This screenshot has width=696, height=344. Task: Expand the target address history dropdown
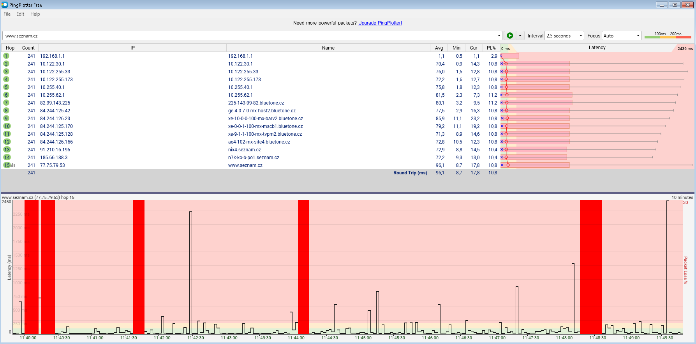coord(499,35)
